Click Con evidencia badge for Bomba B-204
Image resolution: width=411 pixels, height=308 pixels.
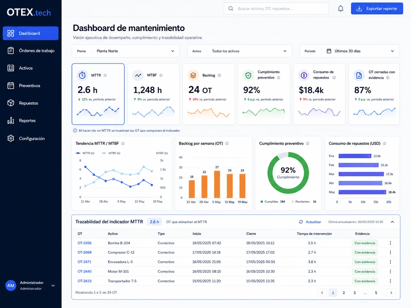tap(365, 243)
